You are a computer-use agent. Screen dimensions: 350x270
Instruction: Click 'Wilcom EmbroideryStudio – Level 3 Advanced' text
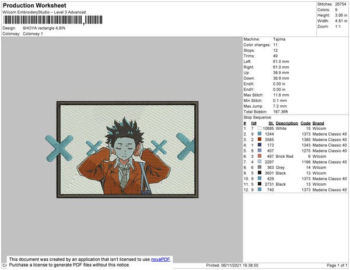click(x=44, y=12)
